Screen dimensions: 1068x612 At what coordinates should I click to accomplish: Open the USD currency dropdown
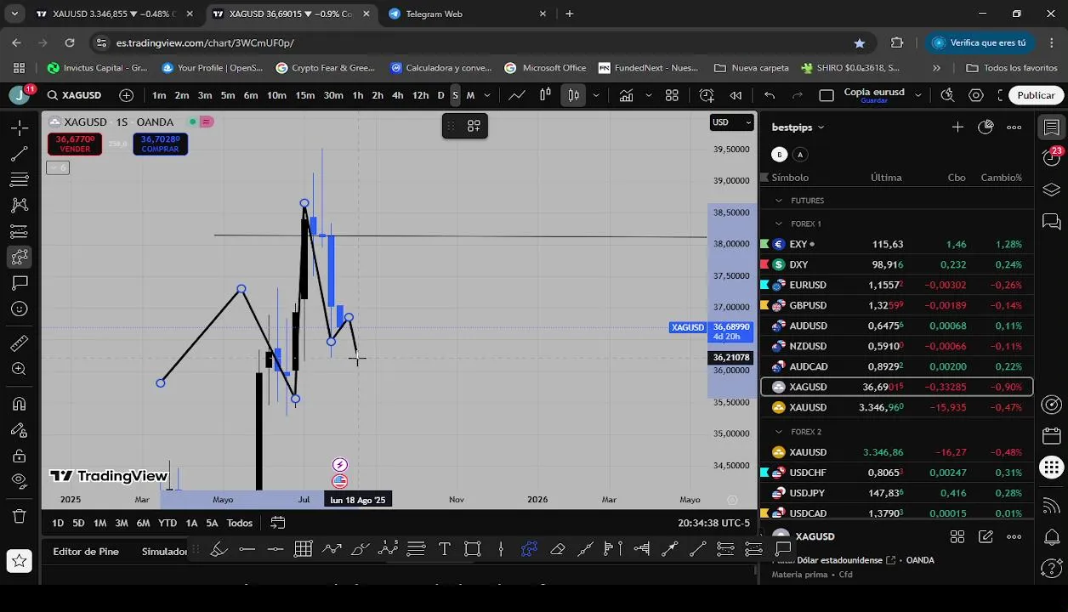point(732,122)
